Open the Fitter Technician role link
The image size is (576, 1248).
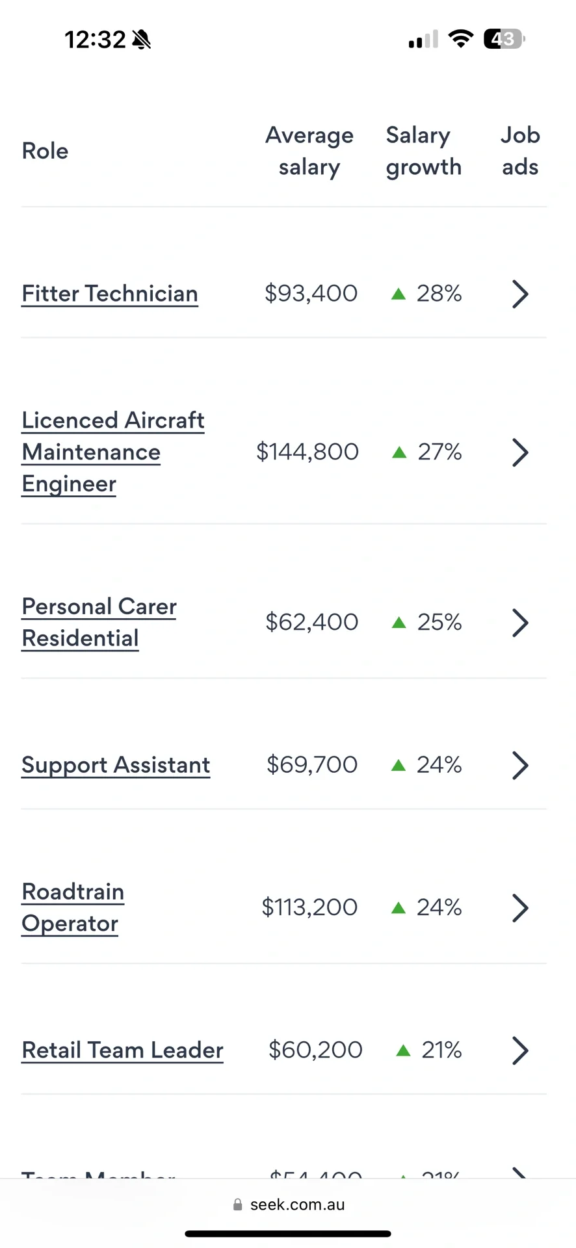tap(110, 294)
